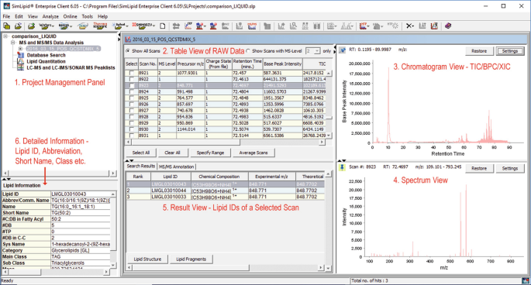Open the File menu
The width and height of the screenshot is (531, 285).
click(6, 16)
